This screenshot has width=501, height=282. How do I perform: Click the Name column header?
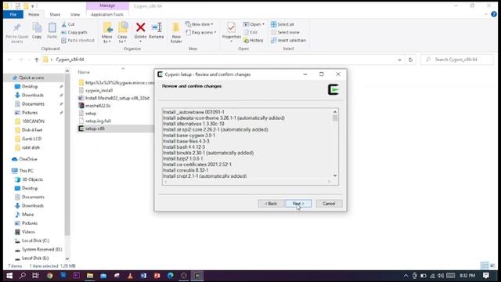click(x=84, y=73)
